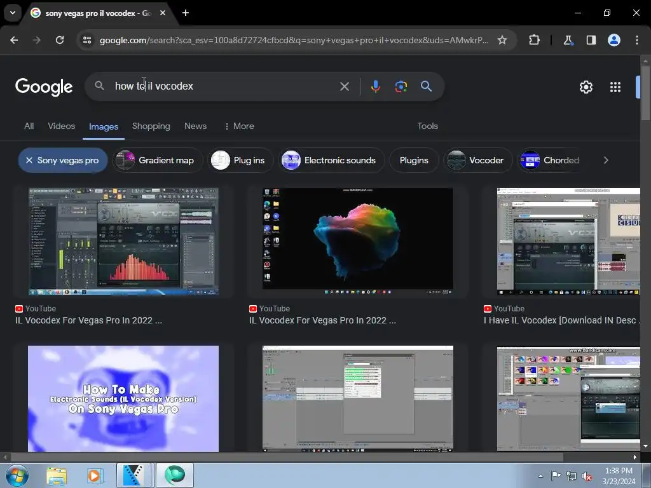
Task: Select the Images tab
Action: coord(104,126)
